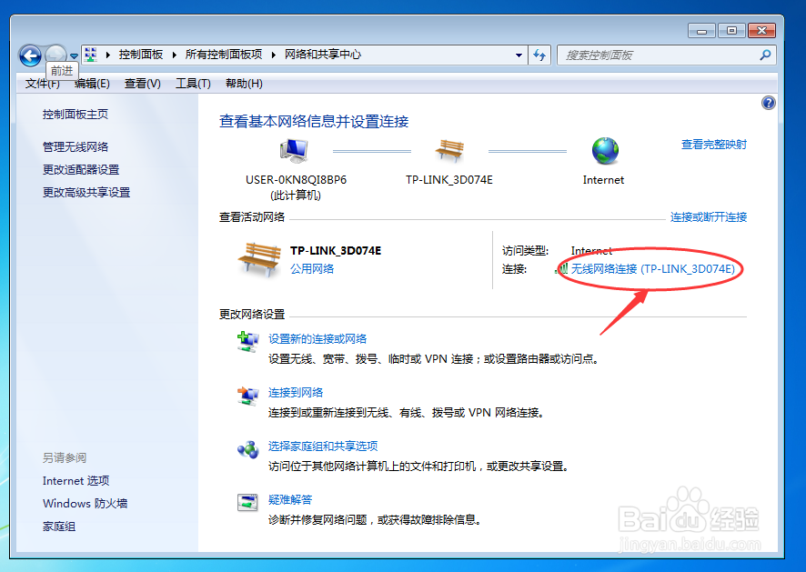Image resolution: width=806 pixels, height=572 pixels.
Task: Click the Internet globe icon
Action: coord(605,151)
